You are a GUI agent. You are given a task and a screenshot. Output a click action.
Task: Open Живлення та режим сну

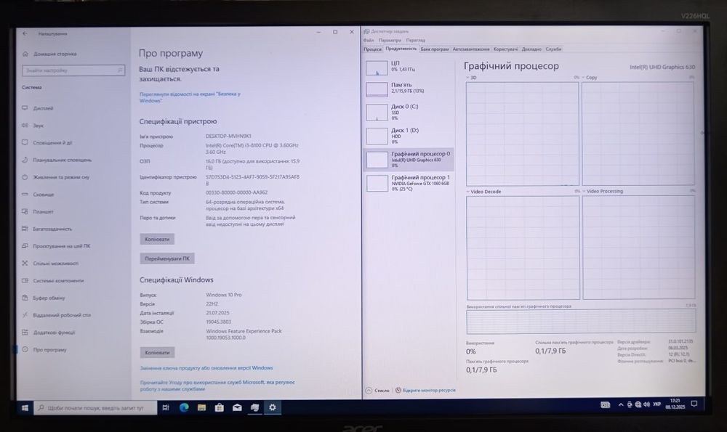click(61, 177)
